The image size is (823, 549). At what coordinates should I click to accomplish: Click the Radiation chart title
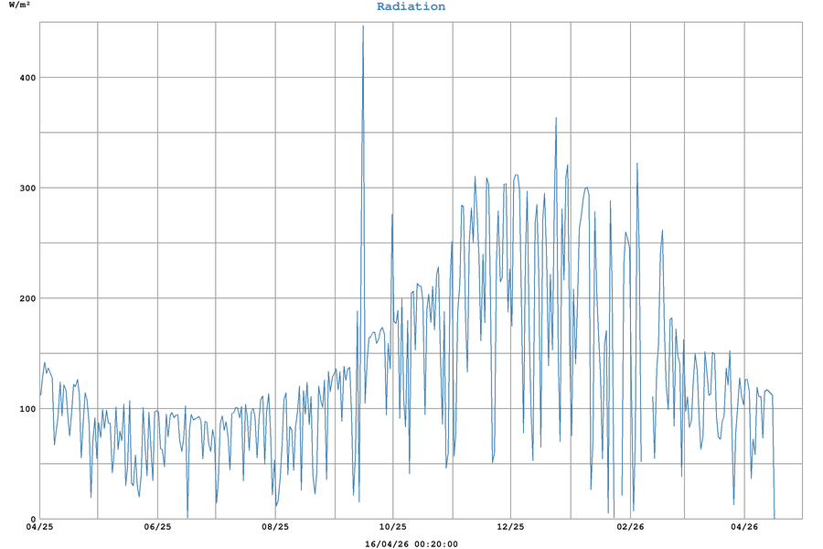click(x=411, y=6)
